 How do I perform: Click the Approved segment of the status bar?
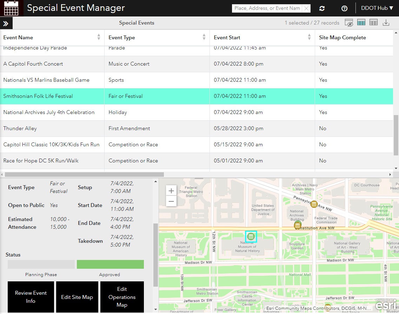coord(110,264)
